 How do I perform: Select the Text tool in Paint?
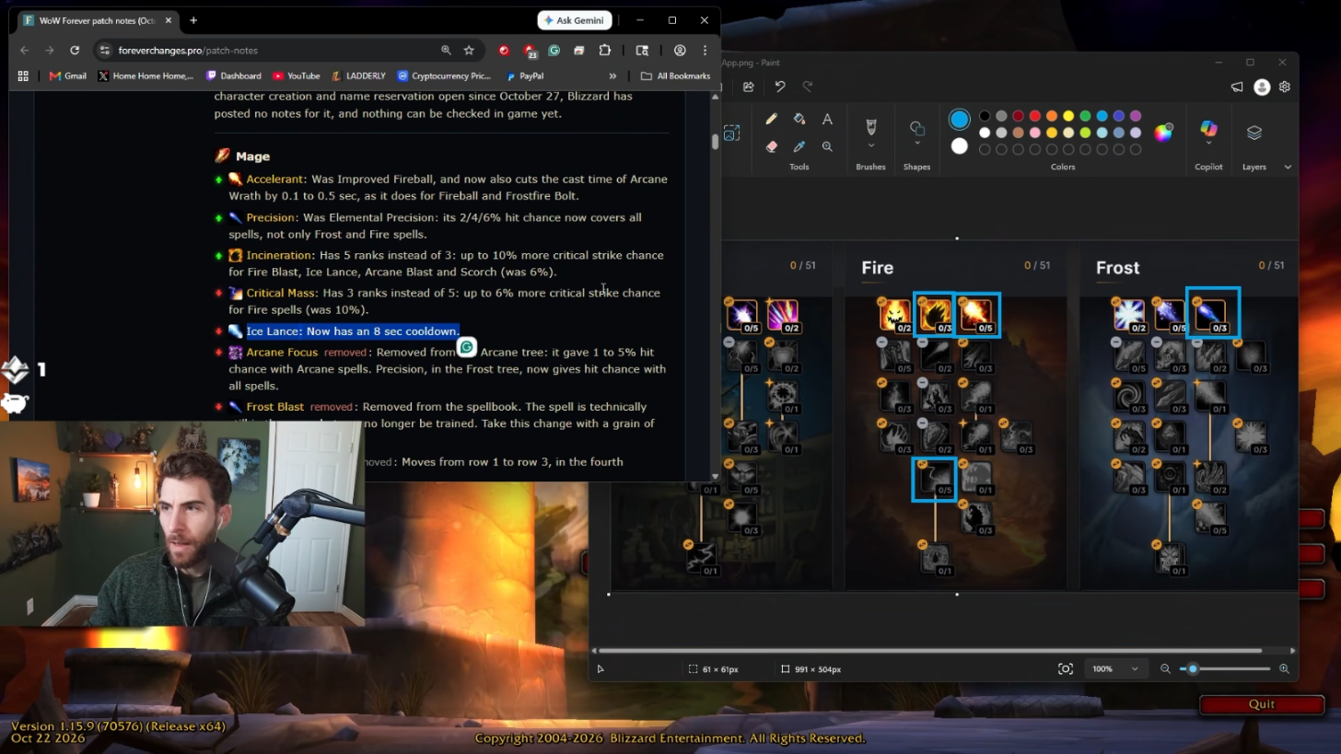827,119
